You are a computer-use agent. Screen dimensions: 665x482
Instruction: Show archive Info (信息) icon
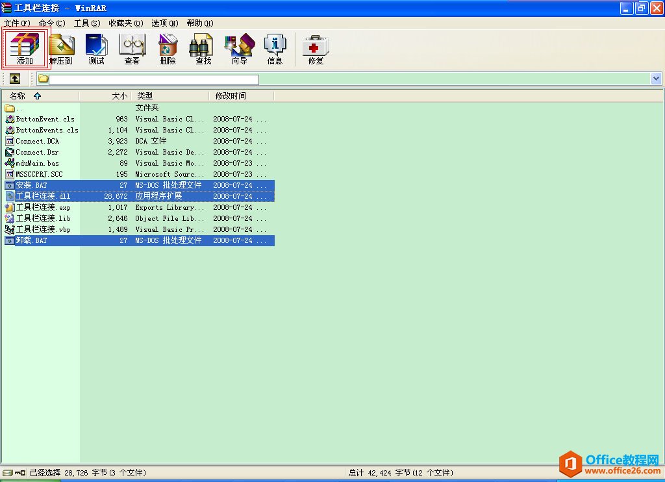(x=275, y=48)
